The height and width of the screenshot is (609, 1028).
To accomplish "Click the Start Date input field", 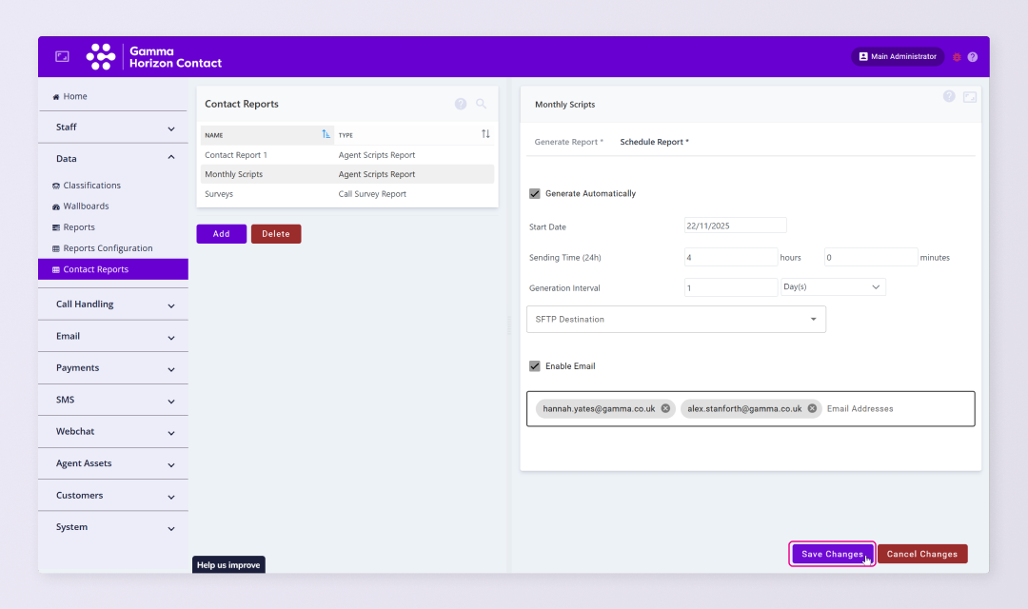I will tap(735, 226).
